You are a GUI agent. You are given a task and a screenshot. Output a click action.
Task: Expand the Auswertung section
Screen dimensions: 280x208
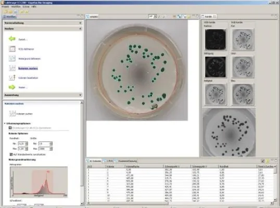(80, 95)
